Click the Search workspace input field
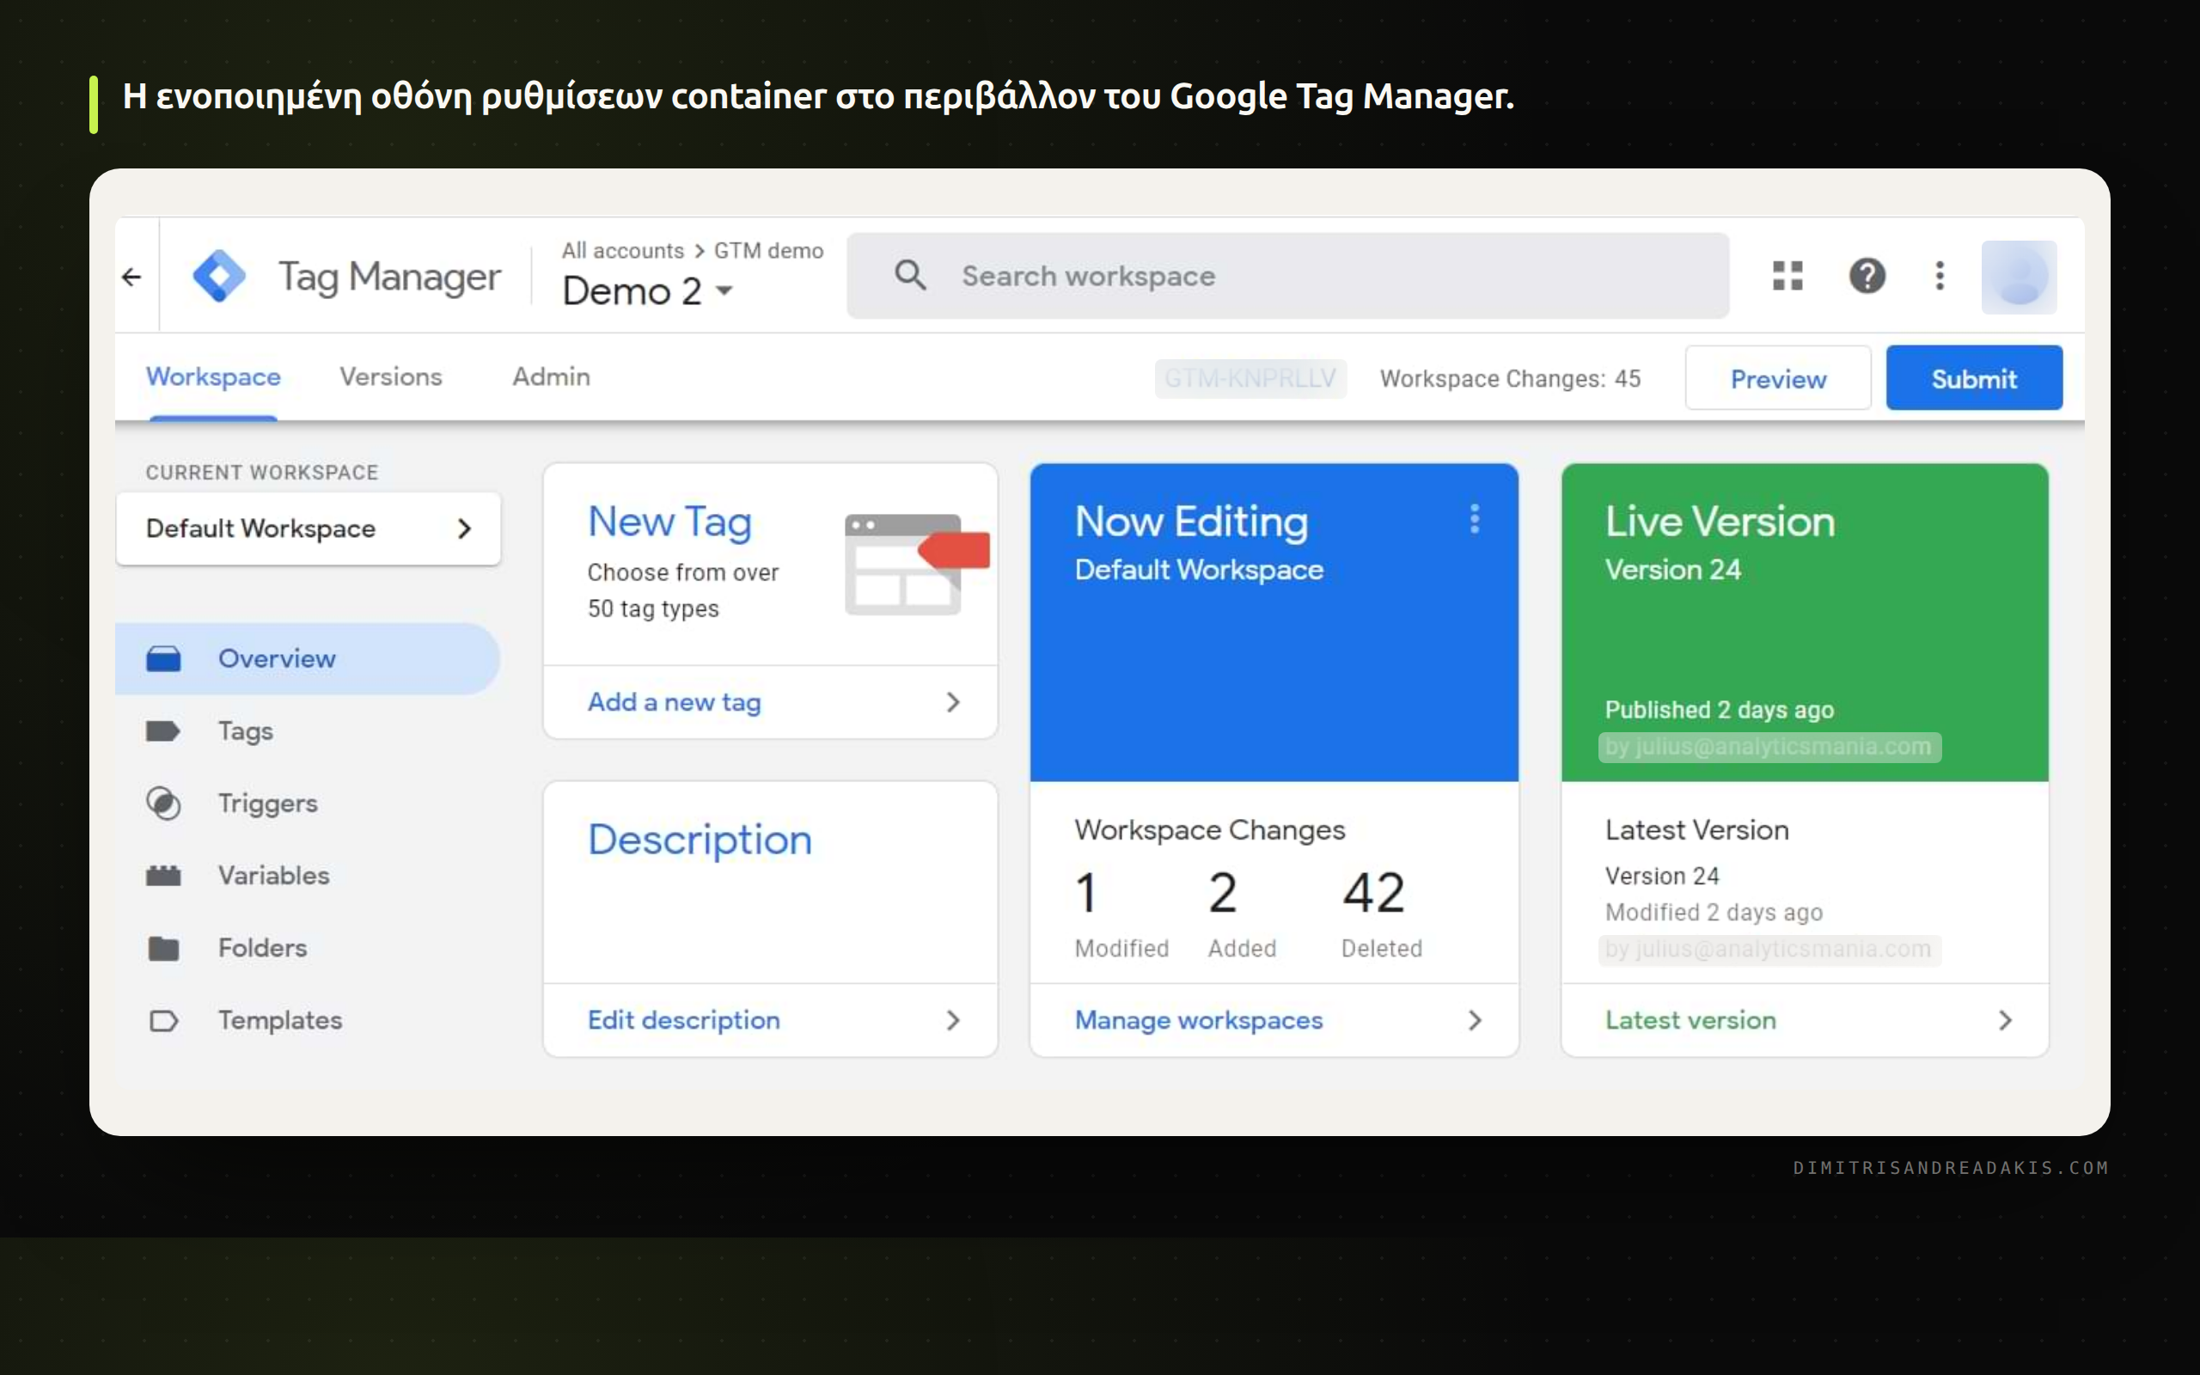This screenshot has width=2200, height=1375. tap(1287, 276)
